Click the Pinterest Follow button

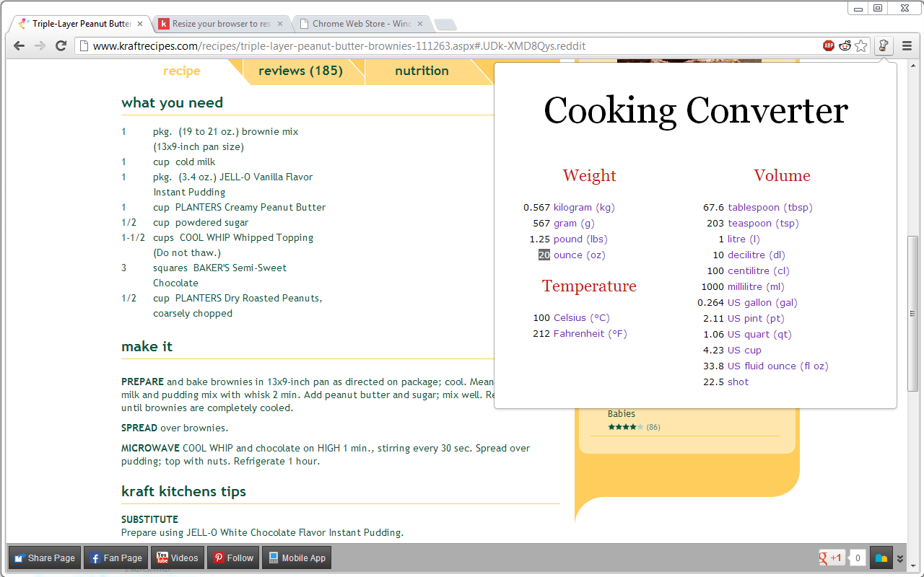[232, 558]
